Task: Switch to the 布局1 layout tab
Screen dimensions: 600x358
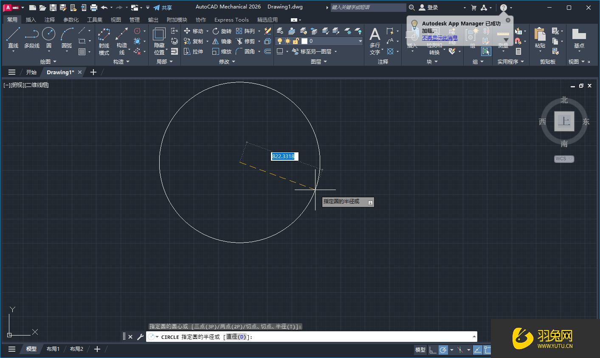Action: coord(53,349)
